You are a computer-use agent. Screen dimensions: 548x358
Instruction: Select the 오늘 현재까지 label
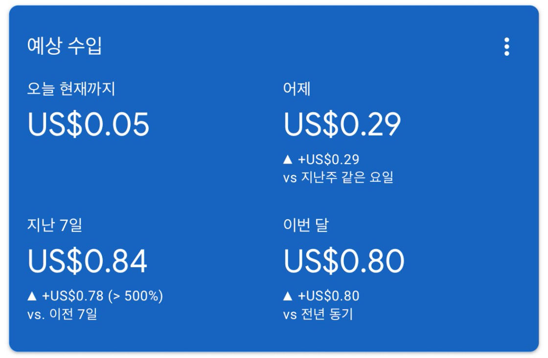[71, 89]
